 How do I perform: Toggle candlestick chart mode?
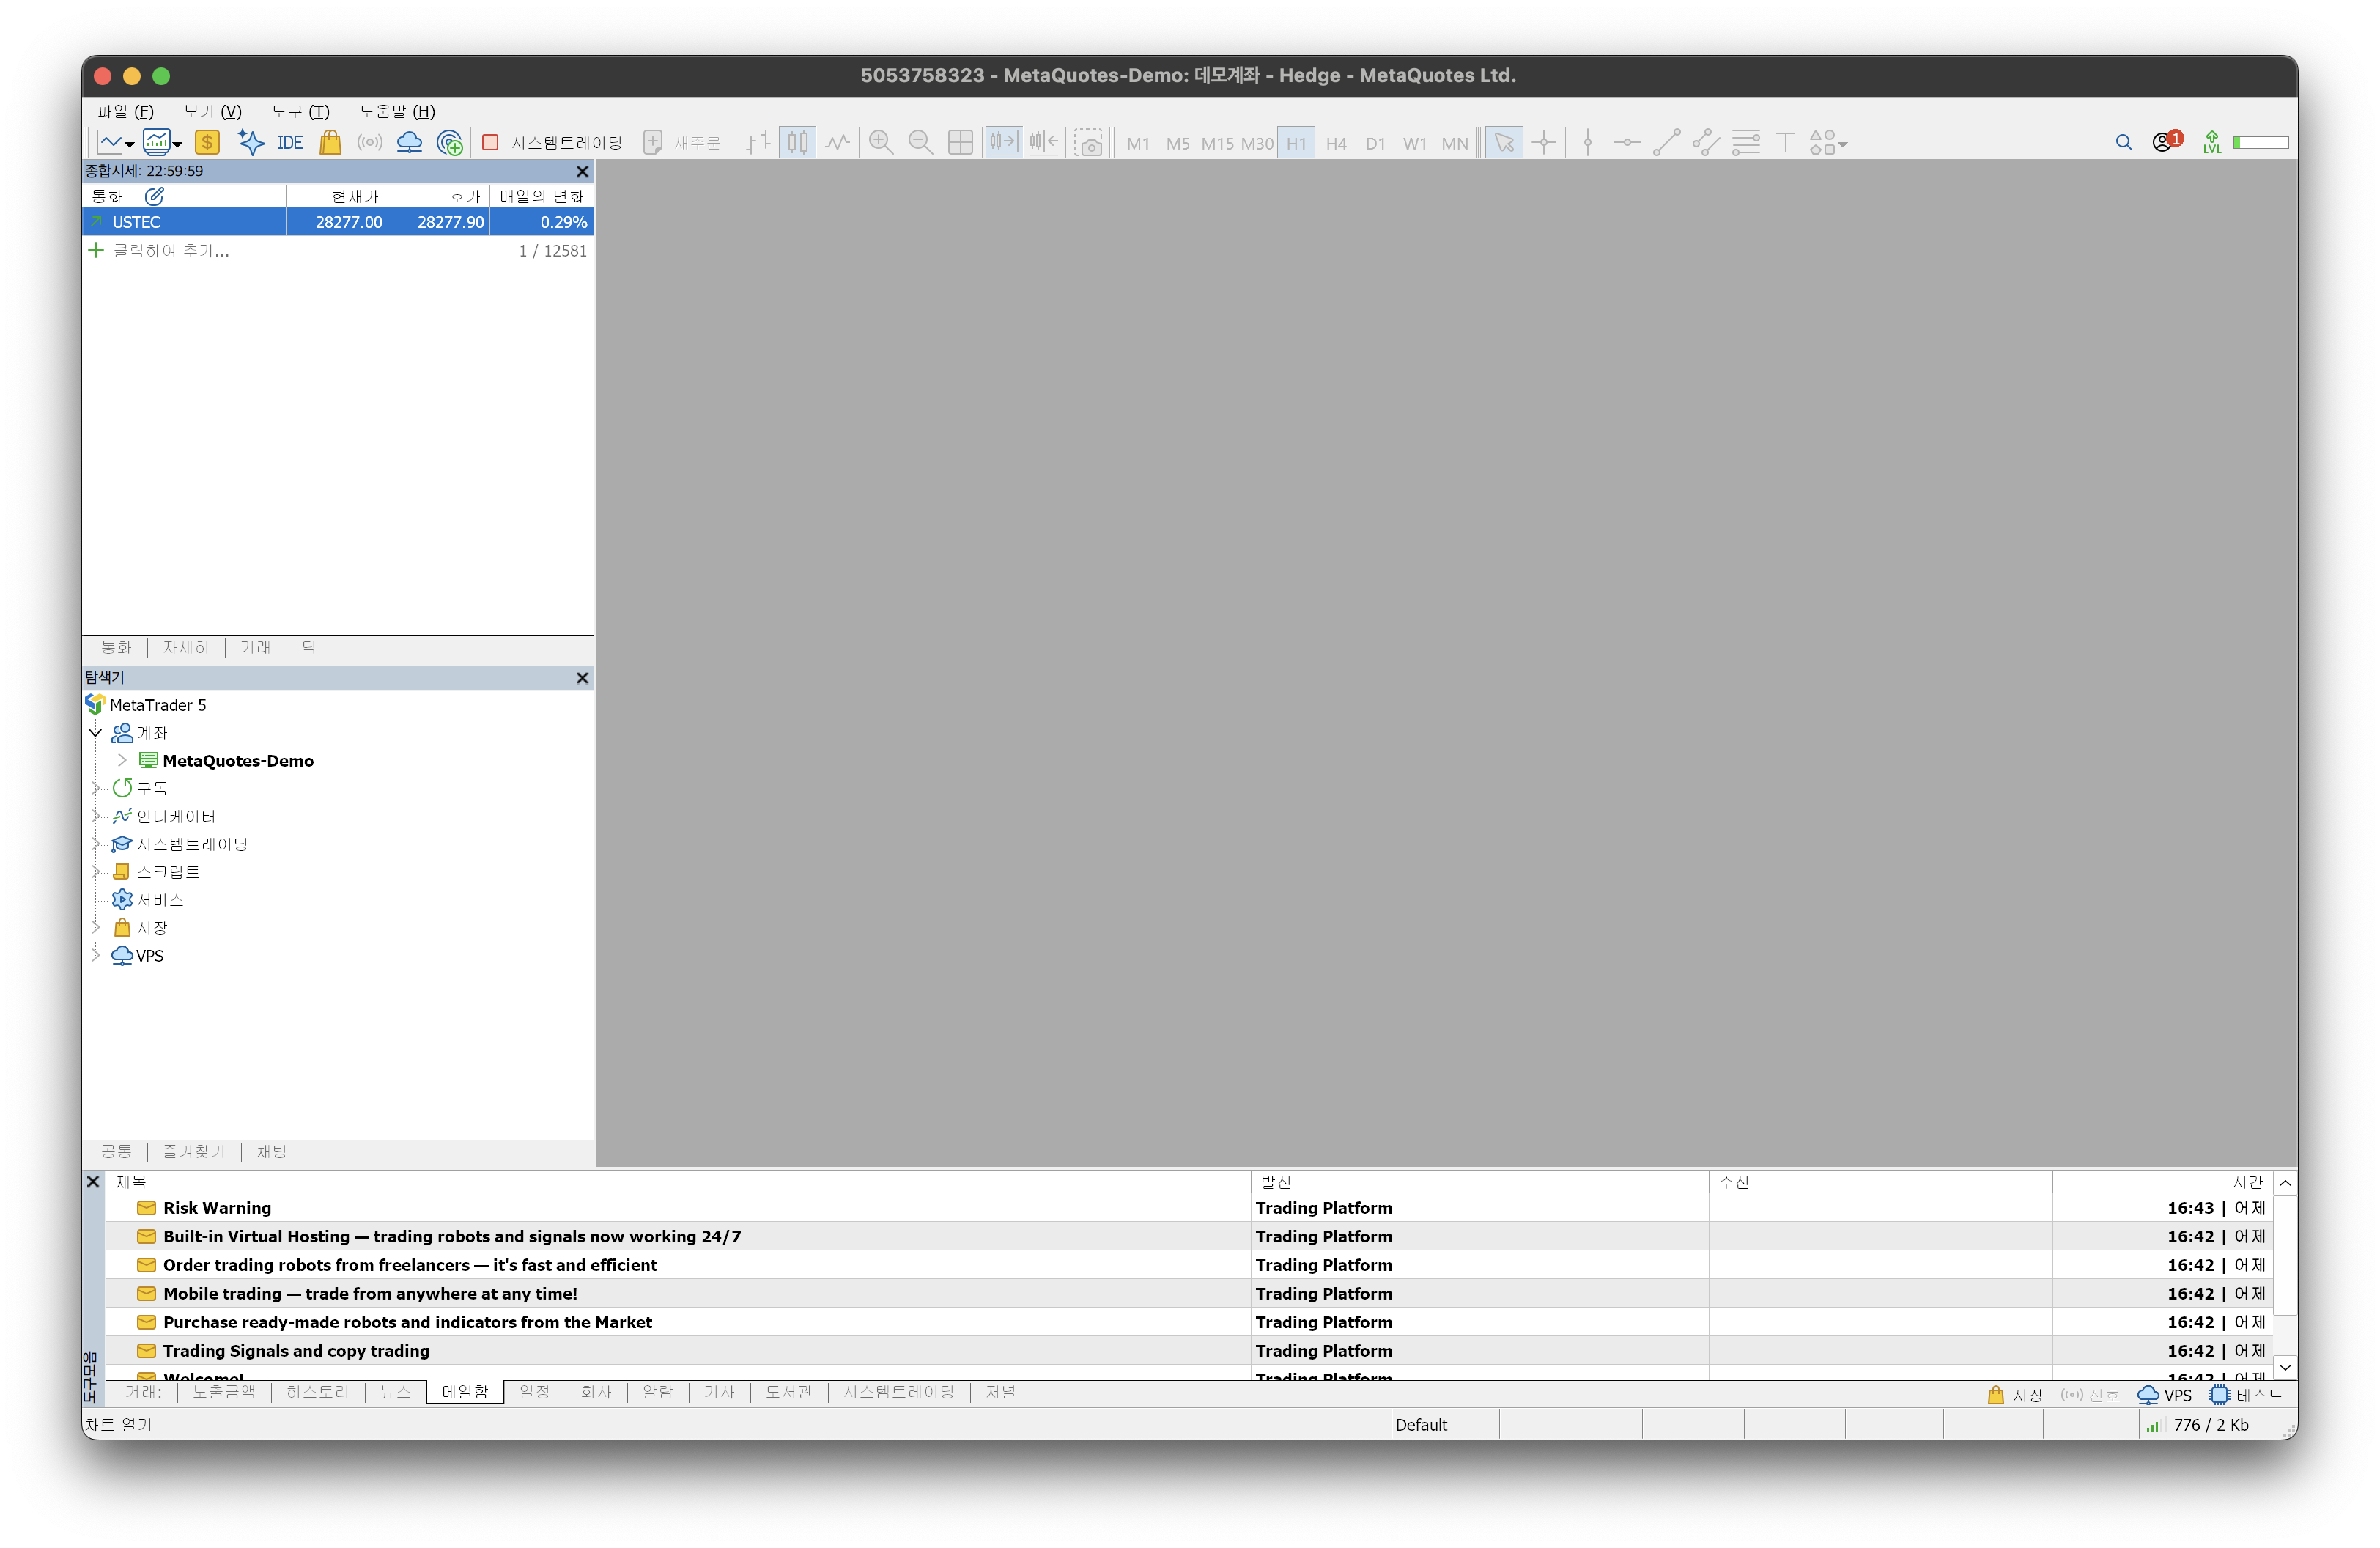pyautogui.click(x=798, y=143)
